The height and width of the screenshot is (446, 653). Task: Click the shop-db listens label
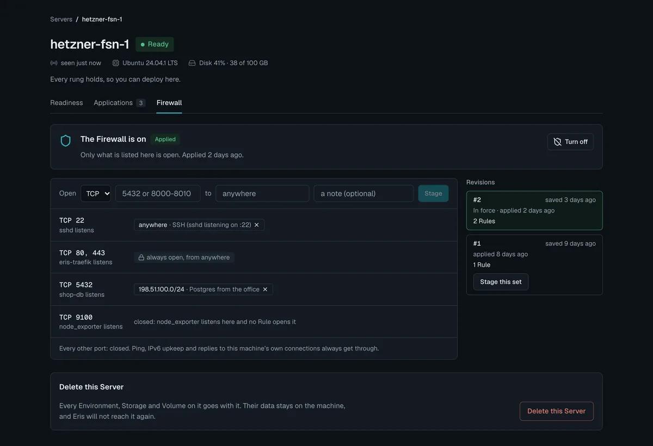[x=82, y=295]
